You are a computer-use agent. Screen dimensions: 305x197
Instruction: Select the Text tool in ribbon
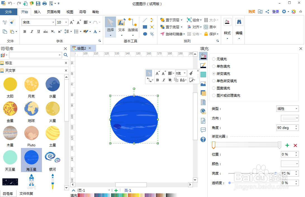[x=122, y=27]
